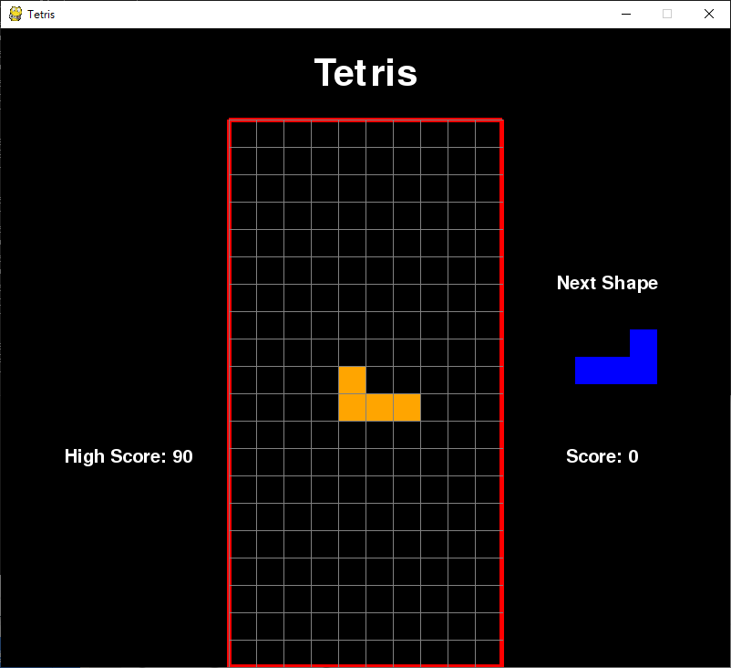731x668 pixels.
Task: Click the top square of the orange piece
Action: [x=351, y=379]
